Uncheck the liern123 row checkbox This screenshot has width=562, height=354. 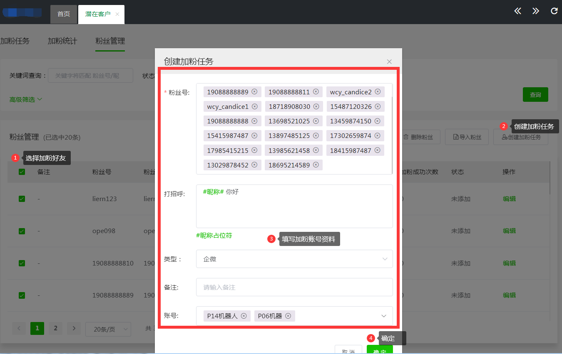(x=22, y=199)
